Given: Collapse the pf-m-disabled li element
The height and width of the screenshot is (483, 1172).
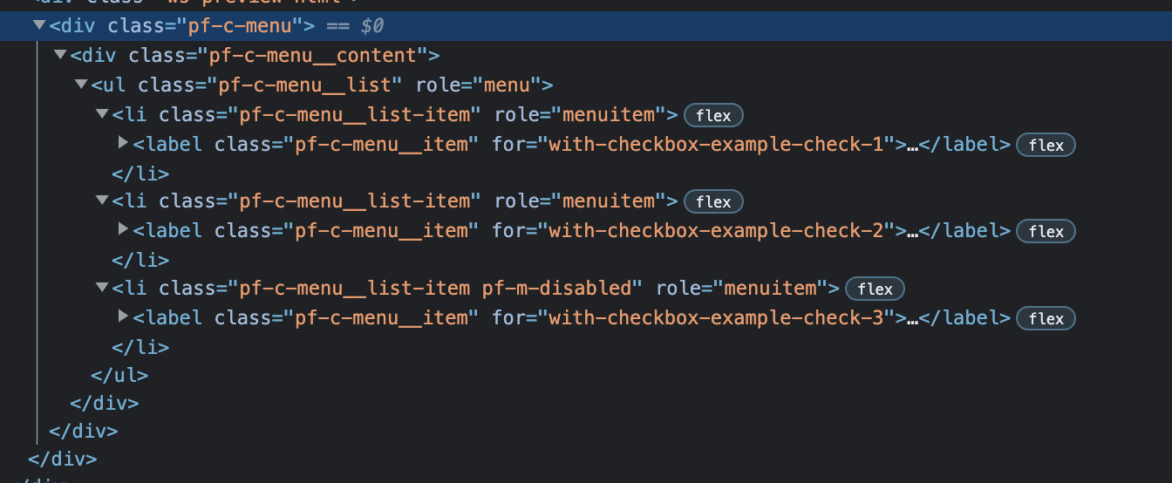Looking at the screenshot, I should click(101, 287).
